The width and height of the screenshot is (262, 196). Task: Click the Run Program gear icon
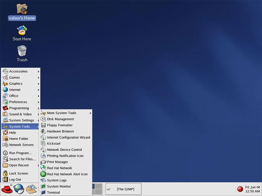point(5,153)
